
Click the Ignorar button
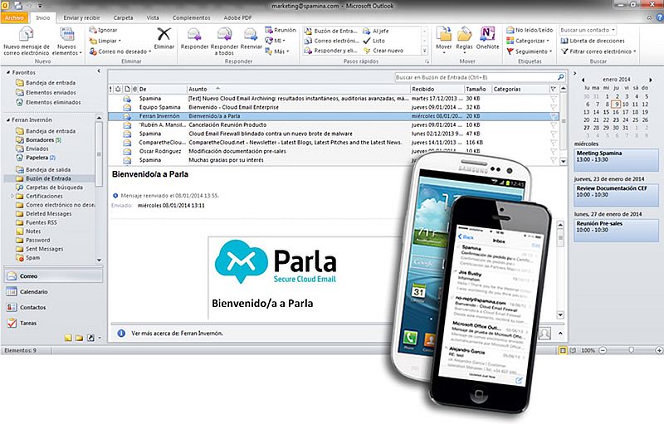click(103, 30)
